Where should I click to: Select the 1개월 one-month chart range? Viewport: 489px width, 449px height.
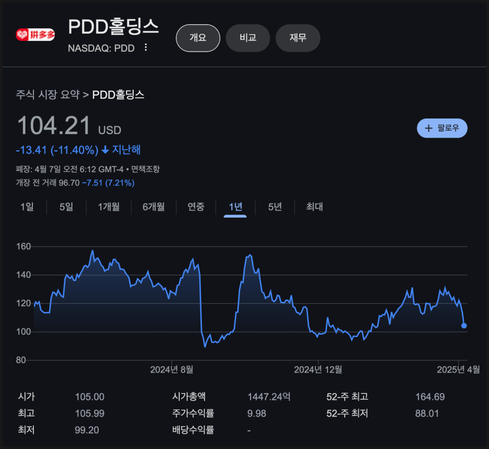[x=109, y=207]
